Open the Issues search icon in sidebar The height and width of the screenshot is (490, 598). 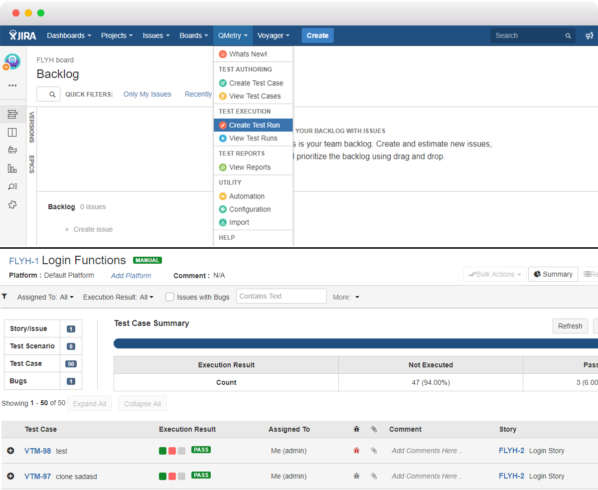[x=12, y=186]
